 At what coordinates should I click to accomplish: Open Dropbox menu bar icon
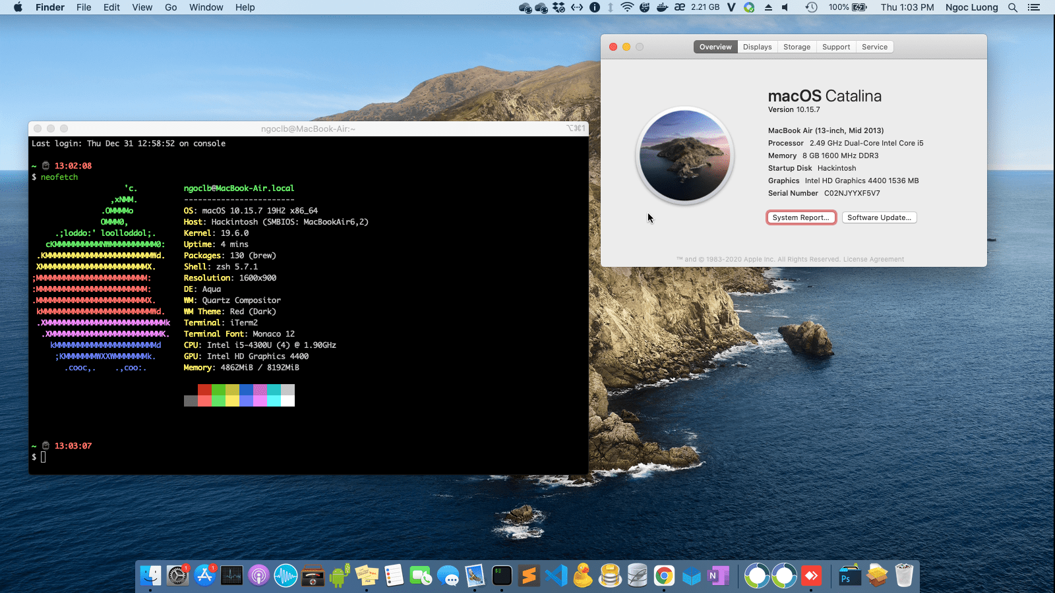tap(559, 7)
